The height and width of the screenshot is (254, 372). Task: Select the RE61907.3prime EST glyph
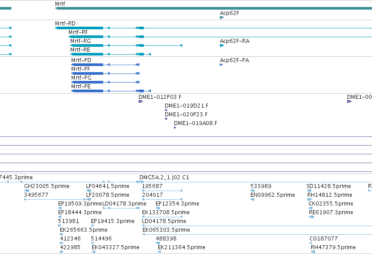(312, 217)
